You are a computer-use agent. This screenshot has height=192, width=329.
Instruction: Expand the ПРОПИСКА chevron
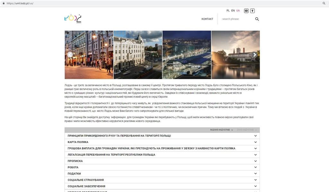[255, 161]
